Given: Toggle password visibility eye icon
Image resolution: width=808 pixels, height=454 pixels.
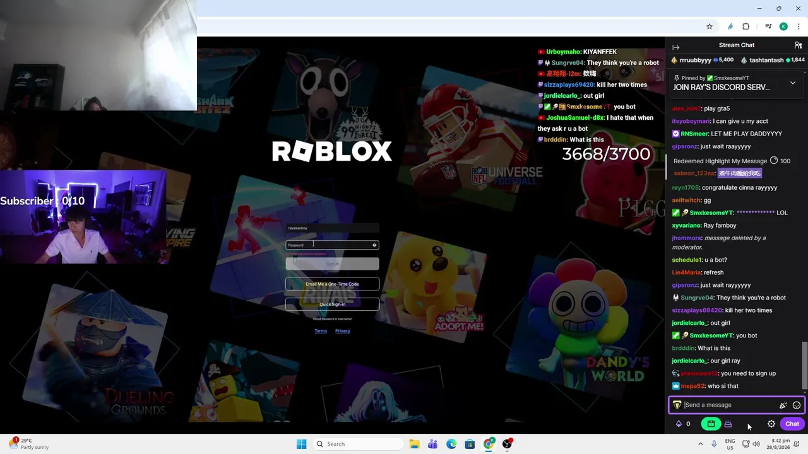Looking at the screenshot, I should coord(374,245).
